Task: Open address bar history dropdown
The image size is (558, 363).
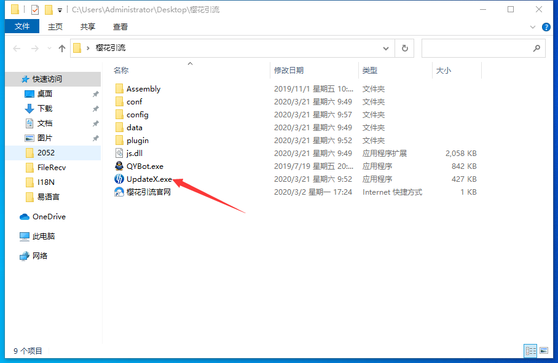Action: point(386,49)
